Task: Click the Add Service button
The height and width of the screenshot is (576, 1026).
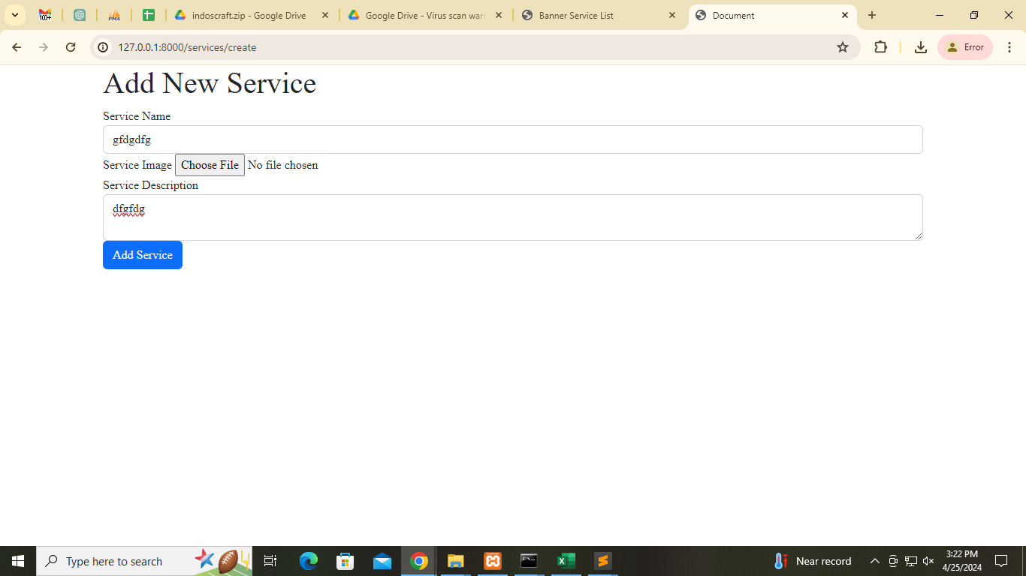Action: pyautogui.click(x=143, y=255)
